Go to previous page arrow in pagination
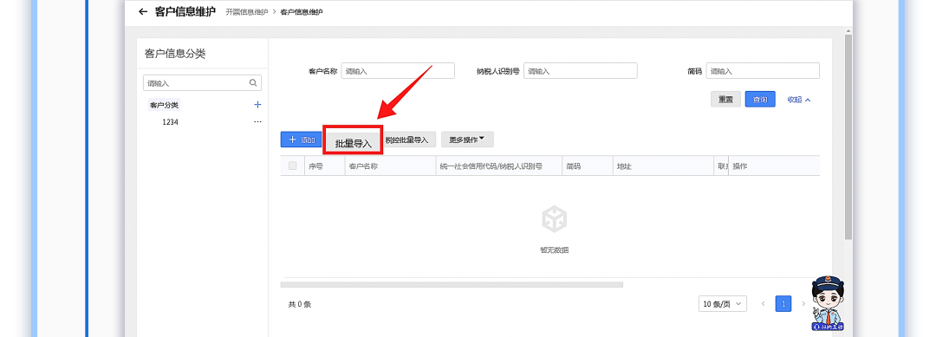 tap(763, 304)
